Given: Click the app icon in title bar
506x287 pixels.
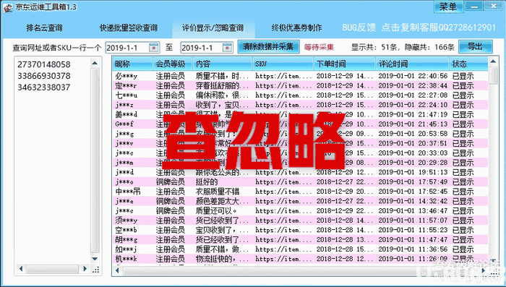Looking at the screenshot, I should point(8,7).
